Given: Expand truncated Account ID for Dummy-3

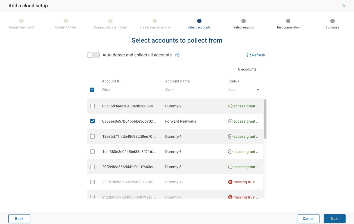Looking at the screenshot, I should [x=155, y=167].
